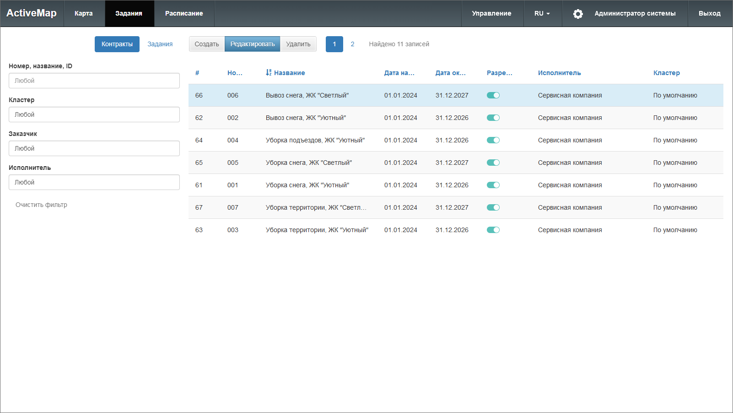The width and height of the screenshot is (733, 413).
Task: Open the Карта menu item
Action: coord(84,13)
